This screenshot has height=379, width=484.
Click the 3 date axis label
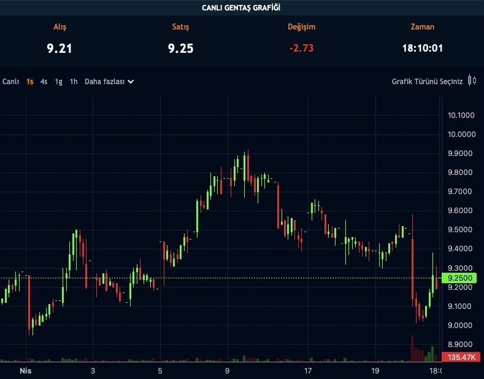pyautogui.click(x=93, y=370)
